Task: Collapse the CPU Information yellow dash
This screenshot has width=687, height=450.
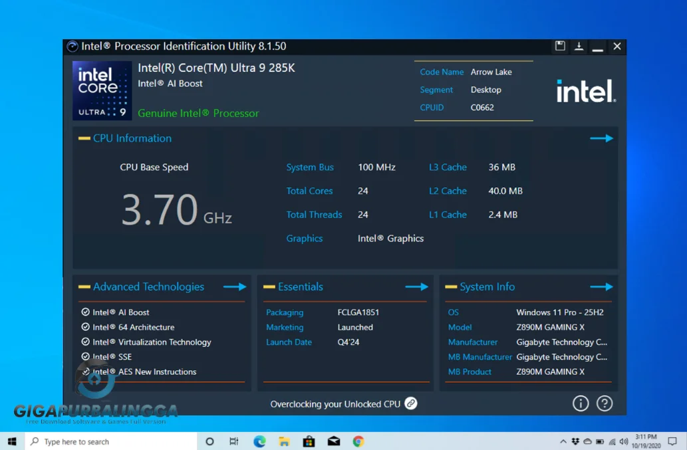Action: click(84, 138)
